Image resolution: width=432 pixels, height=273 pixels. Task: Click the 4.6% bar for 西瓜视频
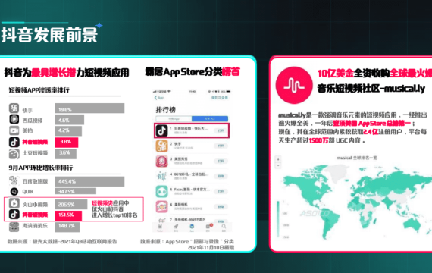pos(70,120)
